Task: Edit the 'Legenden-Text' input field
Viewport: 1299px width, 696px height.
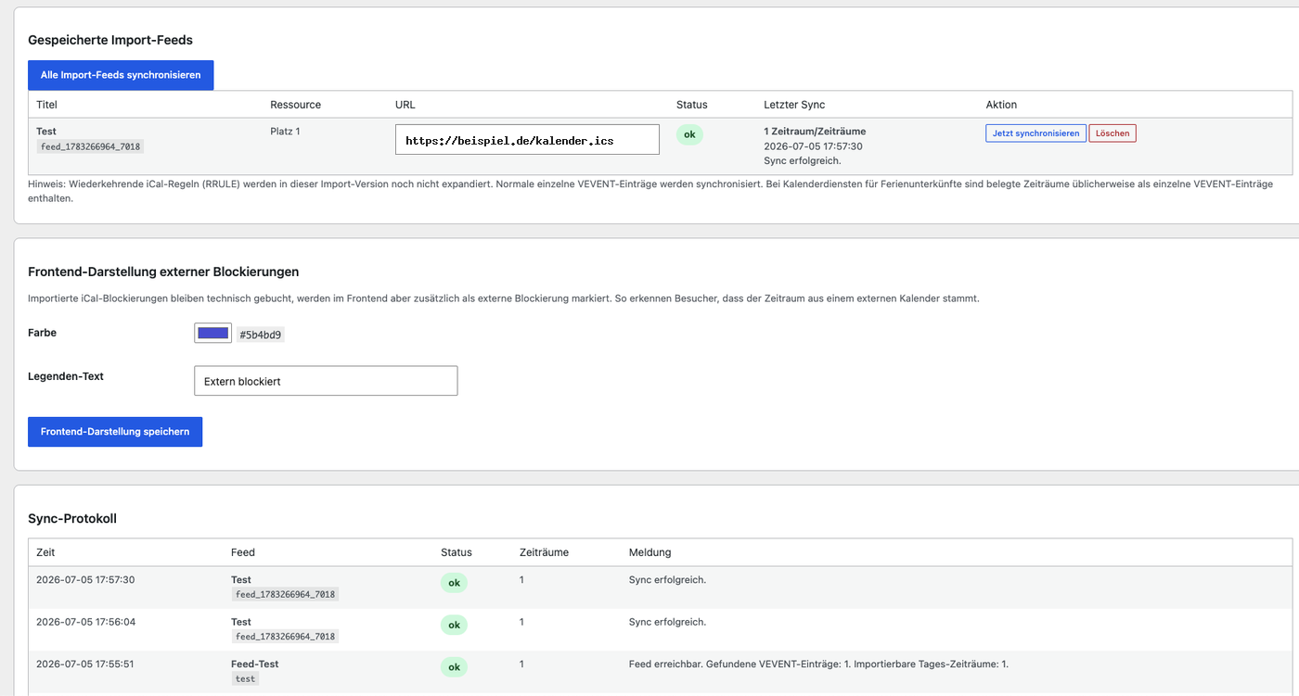Action: 326,381
